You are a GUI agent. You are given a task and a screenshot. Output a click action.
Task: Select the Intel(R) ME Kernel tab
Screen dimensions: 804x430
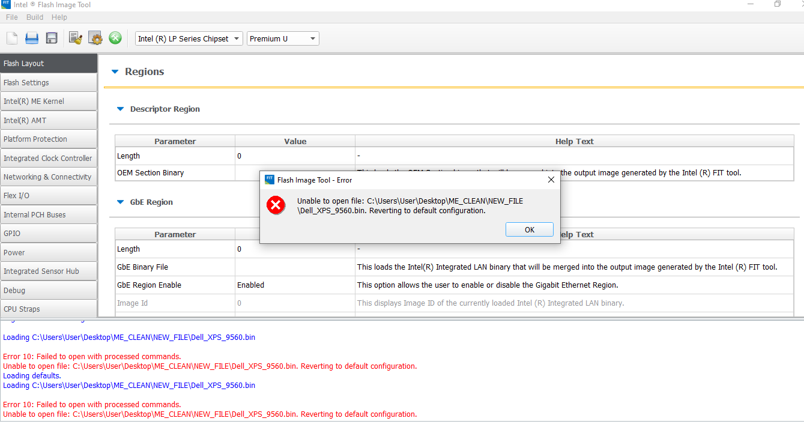pos(49,101)
